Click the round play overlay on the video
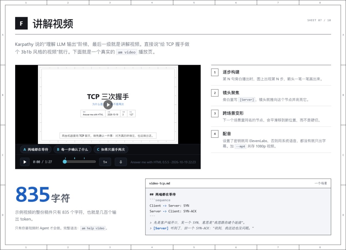The height and width of the screenshot is (250, 346). (108, 105)
